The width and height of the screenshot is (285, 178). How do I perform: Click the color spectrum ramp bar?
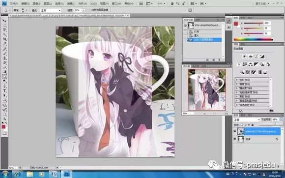coord(253,39)
